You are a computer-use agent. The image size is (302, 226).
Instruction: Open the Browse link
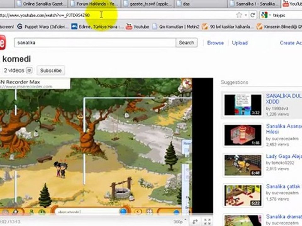(x=215, y=43)
